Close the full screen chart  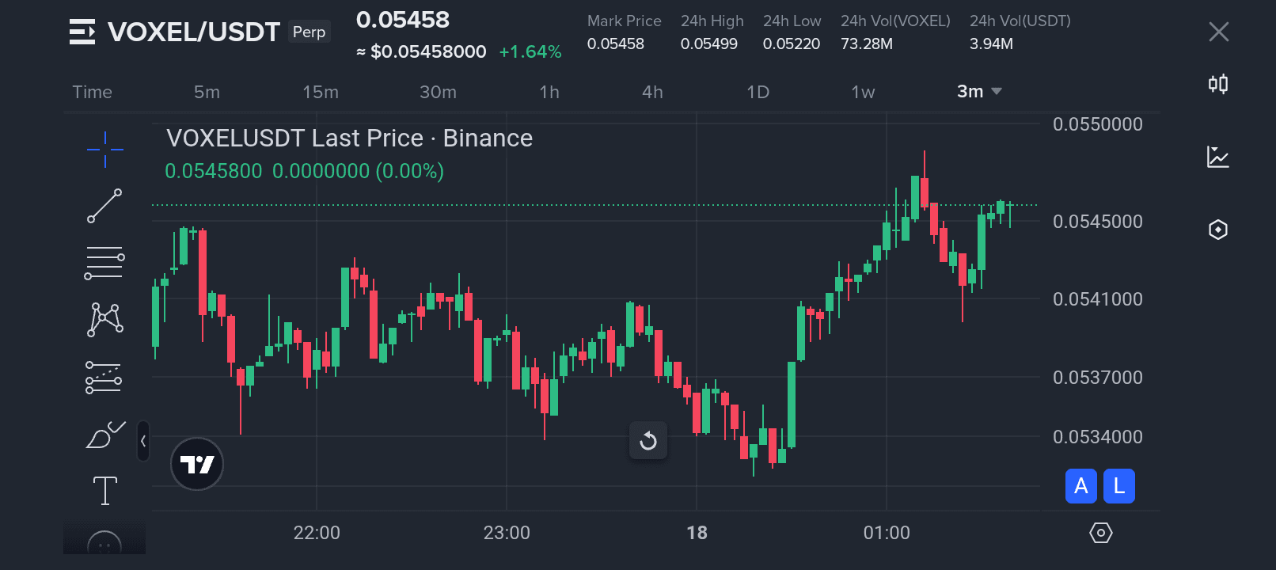tap(1219, 32)
